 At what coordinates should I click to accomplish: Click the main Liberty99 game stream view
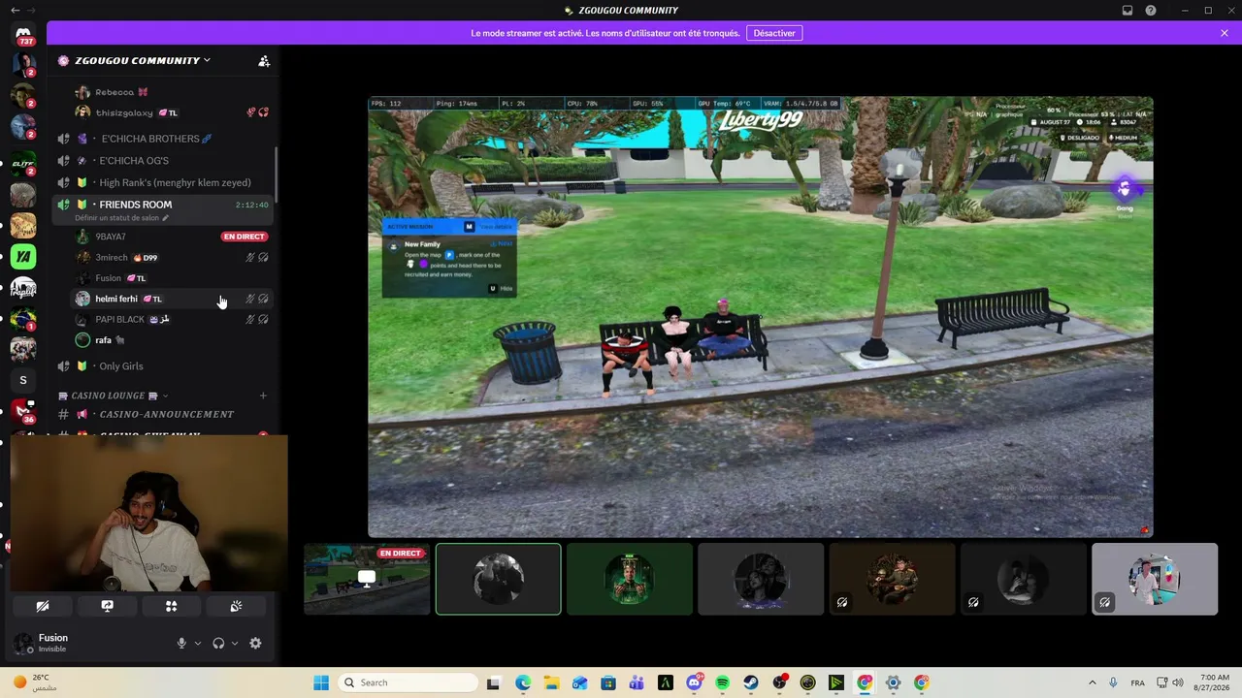point(761,317)
